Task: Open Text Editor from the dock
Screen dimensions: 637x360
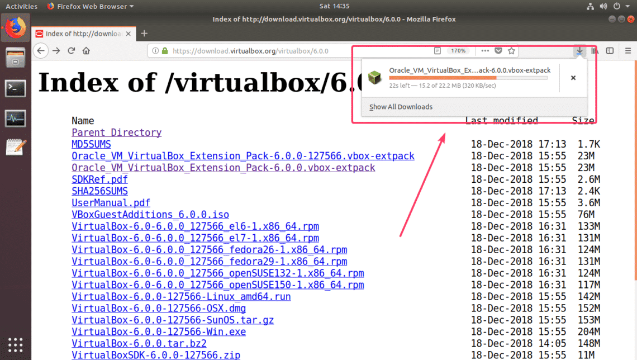Action: click(16, 147)
